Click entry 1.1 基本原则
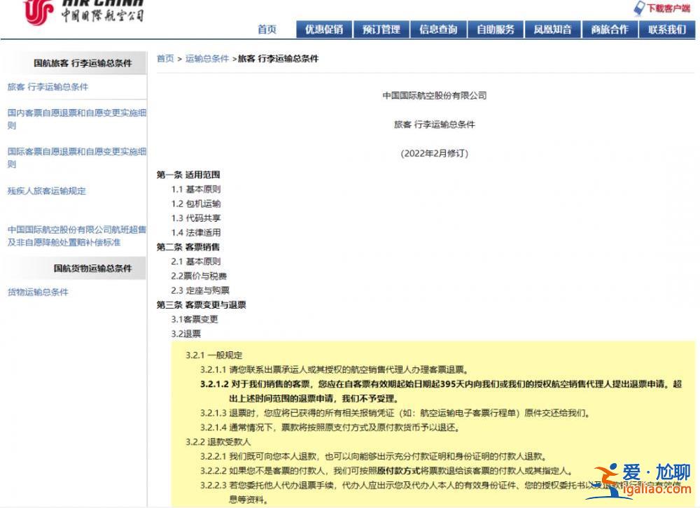 point(195,189)
